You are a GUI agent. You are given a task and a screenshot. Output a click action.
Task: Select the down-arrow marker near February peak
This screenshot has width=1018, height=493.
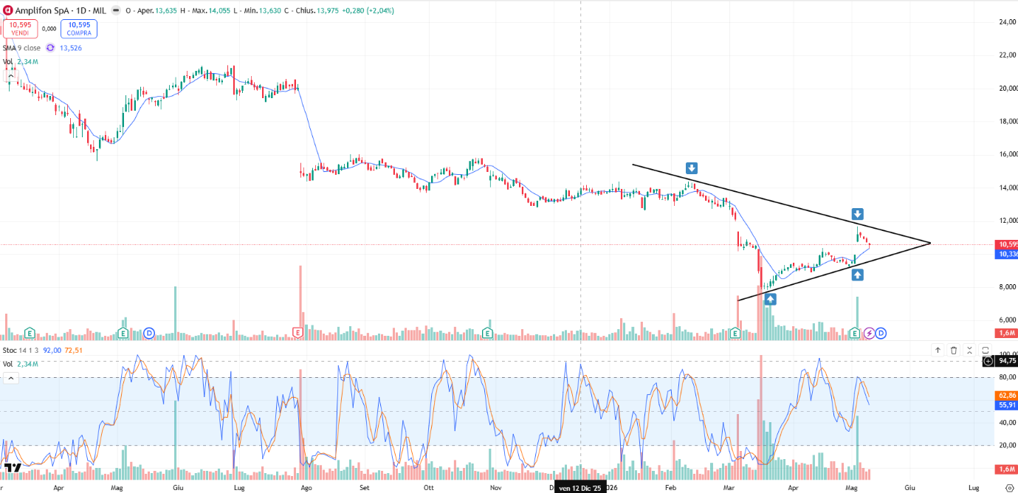691,168
